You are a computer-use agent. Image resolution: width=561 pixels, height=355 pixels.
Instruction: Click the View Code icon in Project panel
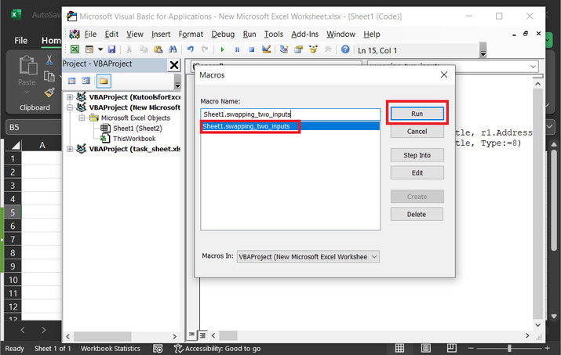(71, 80)
